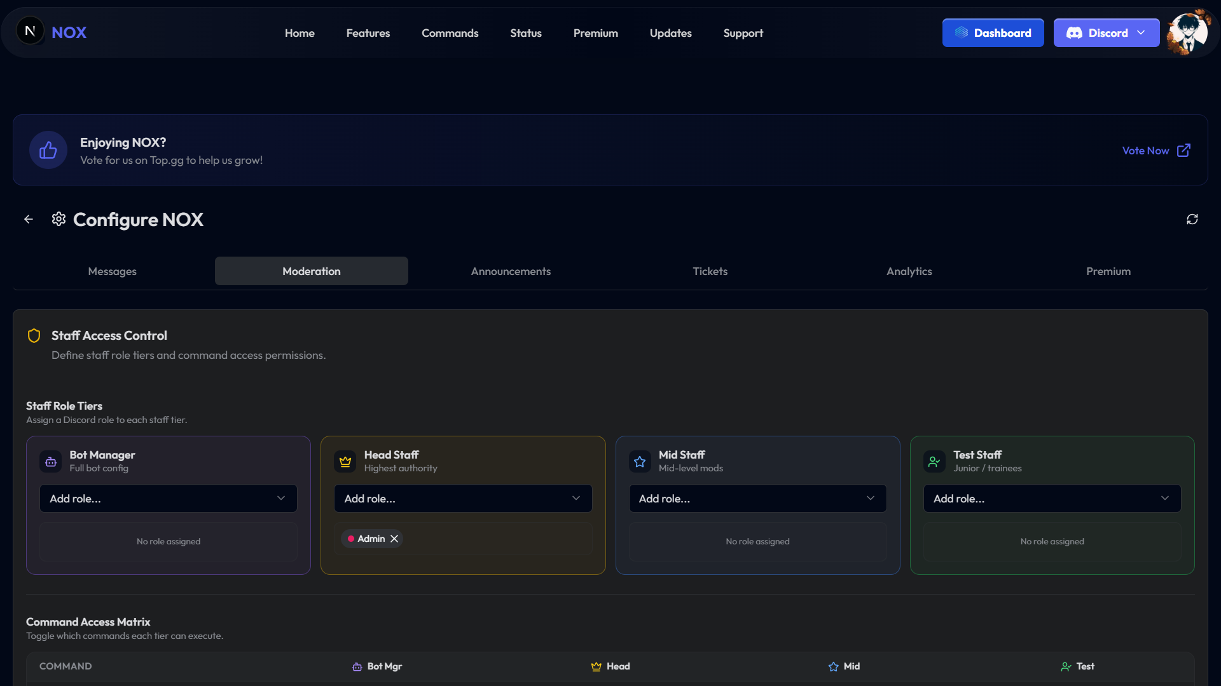Click the red dot on Admin role
The width and height of the screenshot is (1221, 686).
351,539
